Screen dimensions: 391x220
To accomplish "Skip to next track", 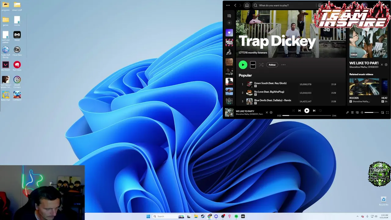I will click(314, 111).
